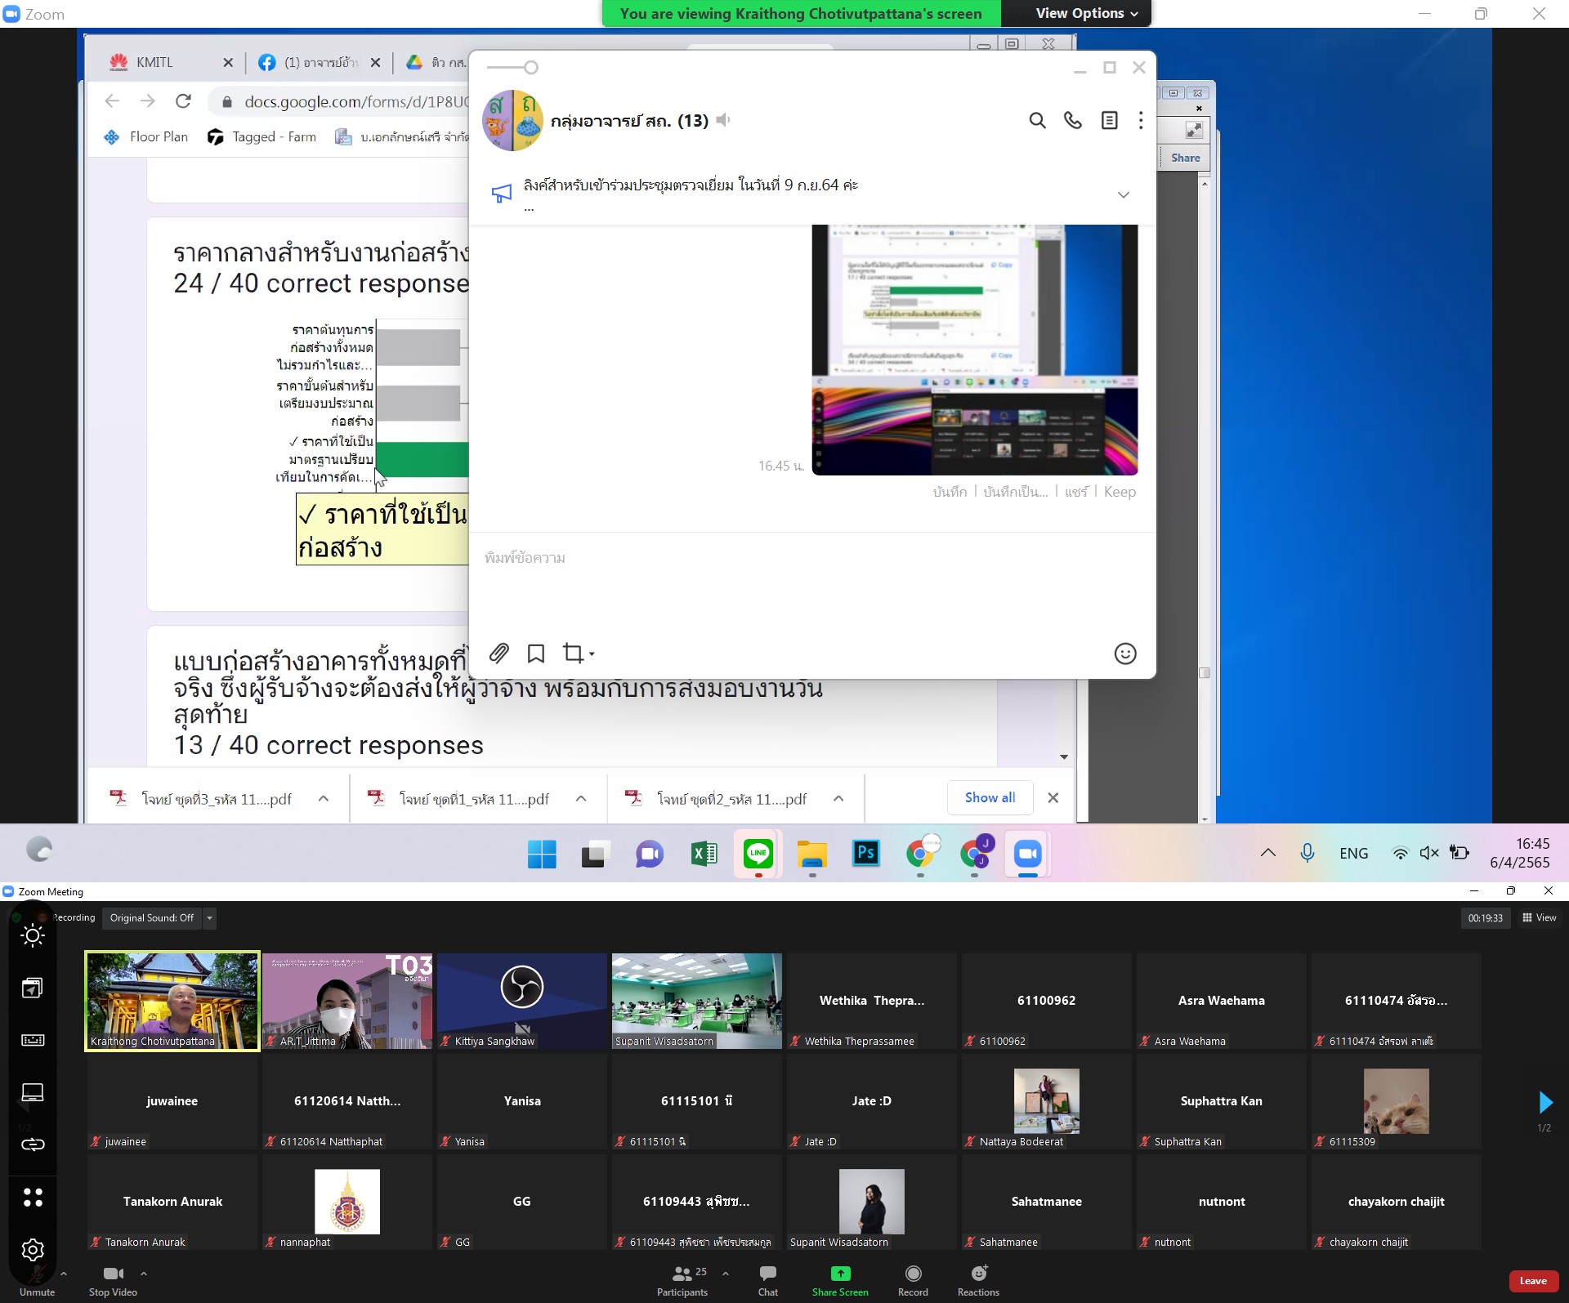The width and height of the screenshot is (1569, 1303).
Task: Expand the Original Sound dropdown arrow
Action: point(210,918)
